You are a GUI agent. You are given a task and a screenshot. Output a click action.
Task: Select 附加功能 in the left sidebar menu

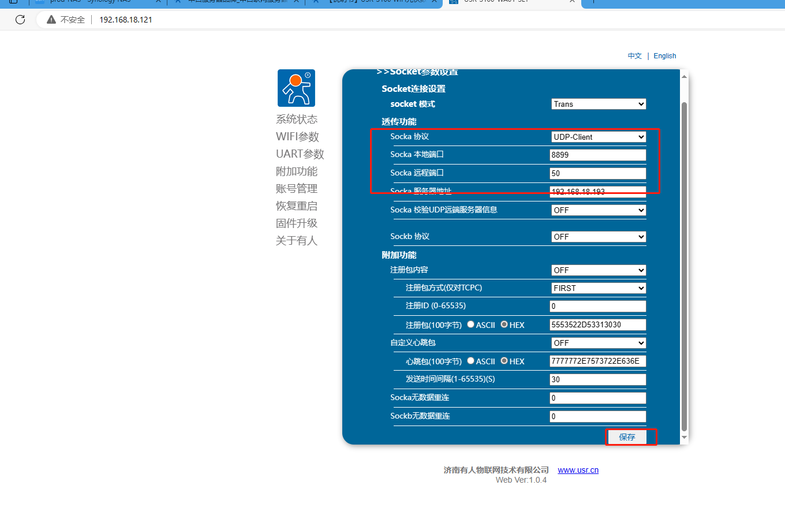tap(297, 171)
